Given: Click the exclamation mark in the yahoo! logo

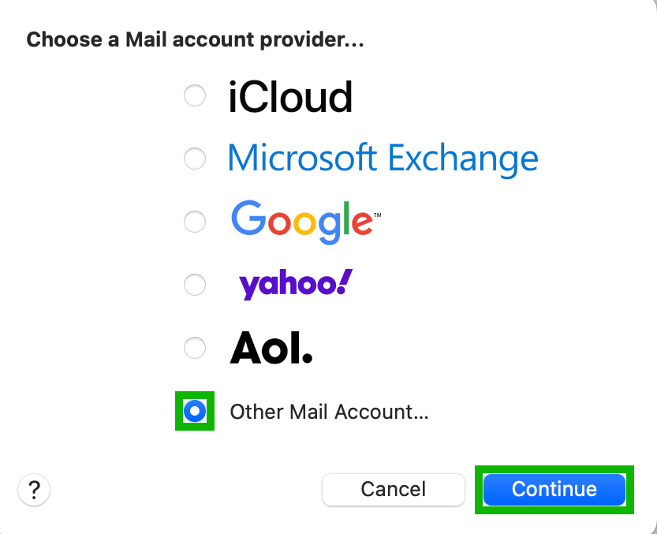Looking at the screenshot, I should coord(345,281).
